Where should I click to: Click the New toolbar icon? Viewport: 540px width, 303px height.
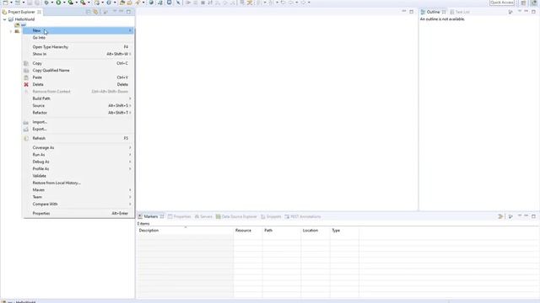(x=5, y=3)
